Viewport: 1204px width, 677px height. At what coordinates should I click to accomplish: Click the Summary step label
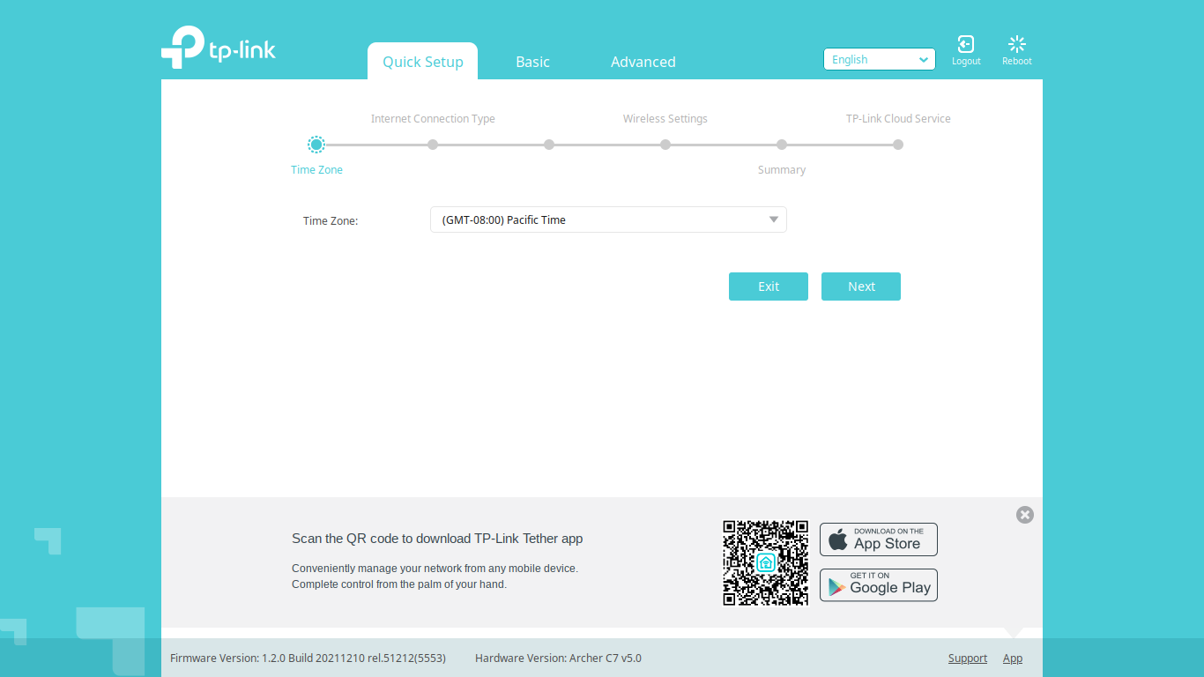point(782,170)
